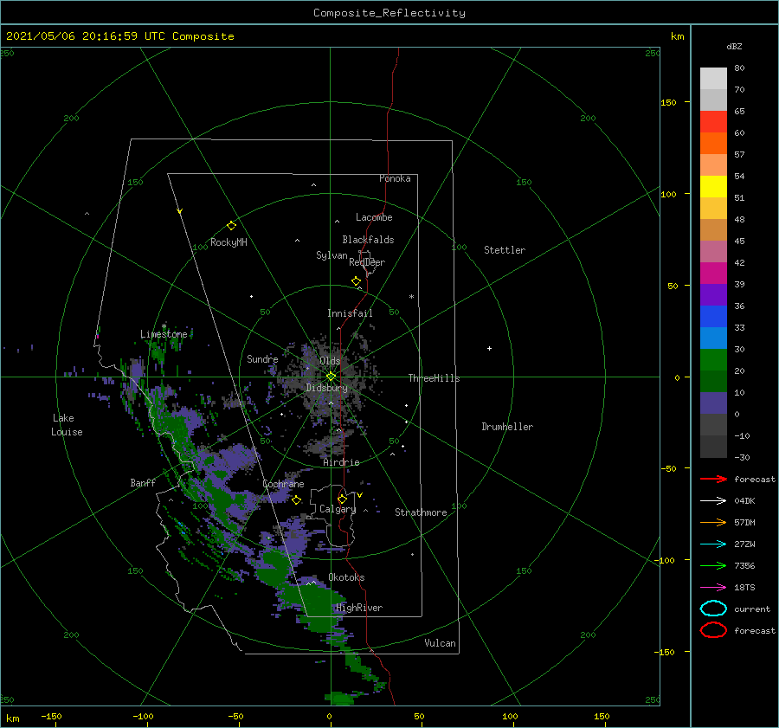The height and width of the screenshot is (728, 779).
Task: Click the white asterisk marker above Limestone
Action: pos(164,326)
